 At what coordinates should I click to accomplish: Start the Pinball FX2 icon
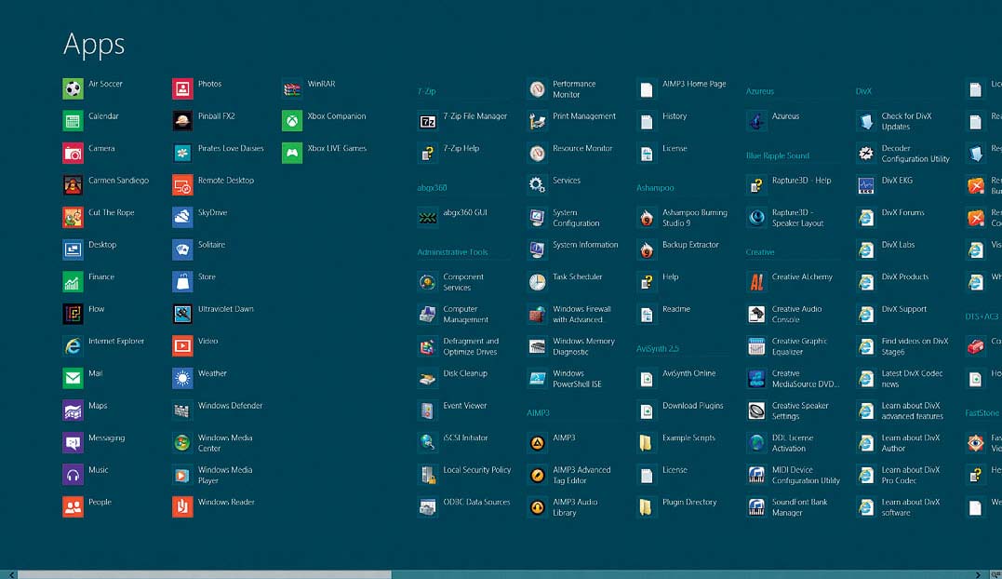pyautogui.click(x=182, y=121)
